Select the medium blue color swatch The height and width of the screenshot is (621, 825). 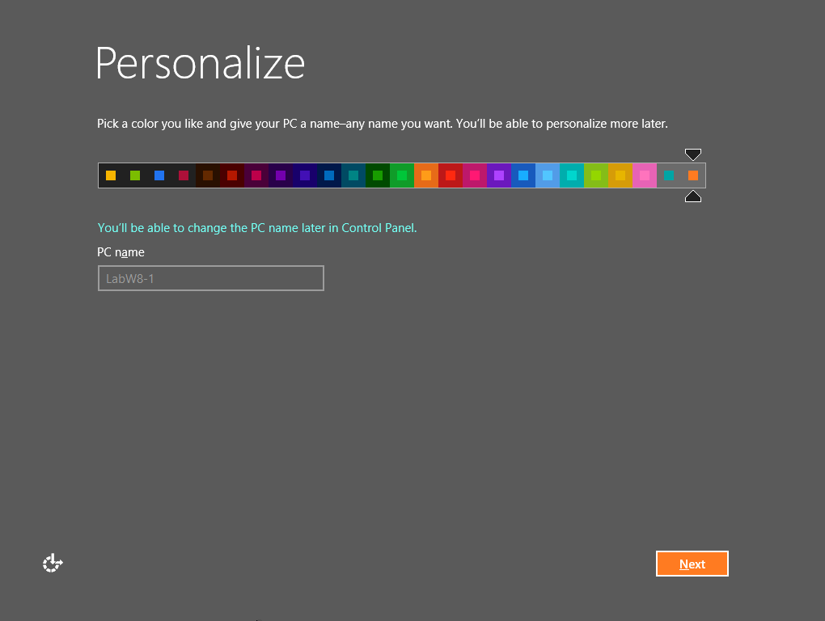pos(523,175)
